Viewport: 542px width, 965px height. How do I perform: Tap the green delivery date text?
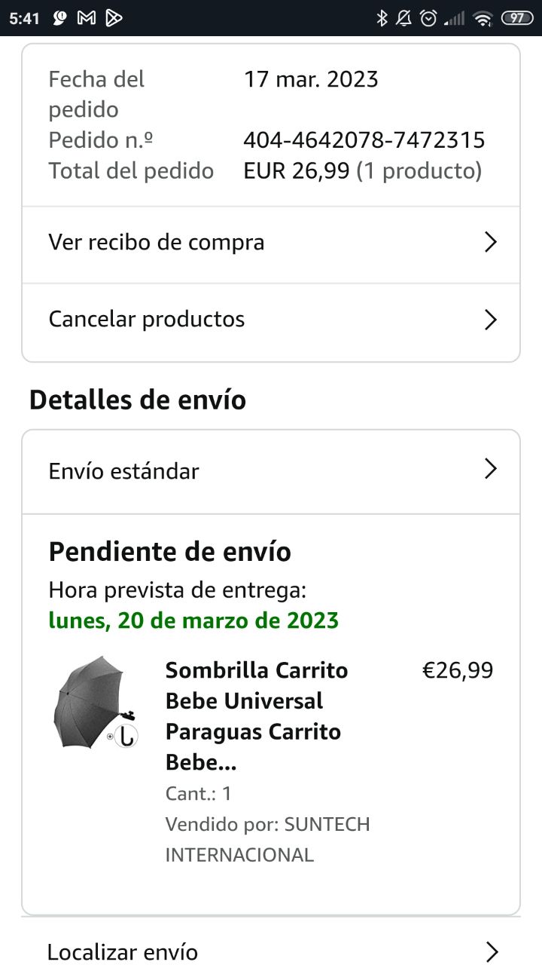193,620
